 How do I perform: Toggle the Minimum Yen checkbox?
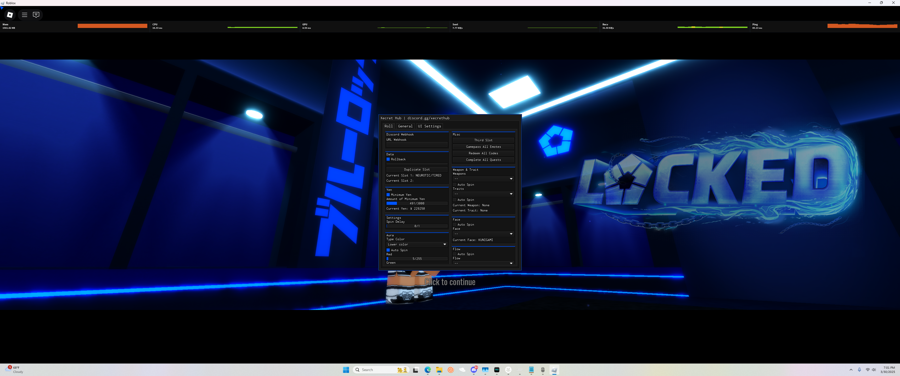pos(388,195)
